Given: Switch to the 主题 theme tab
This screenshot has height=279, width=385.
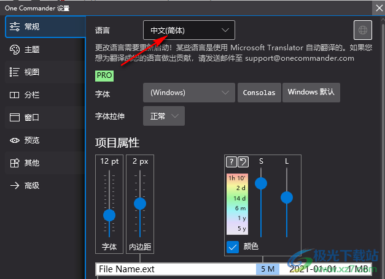Looking at the screenshot, I should tap(45, 50).
